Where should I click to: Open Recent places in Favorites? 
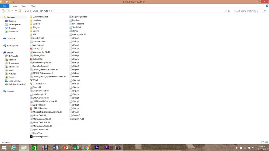tap(15, 24)
